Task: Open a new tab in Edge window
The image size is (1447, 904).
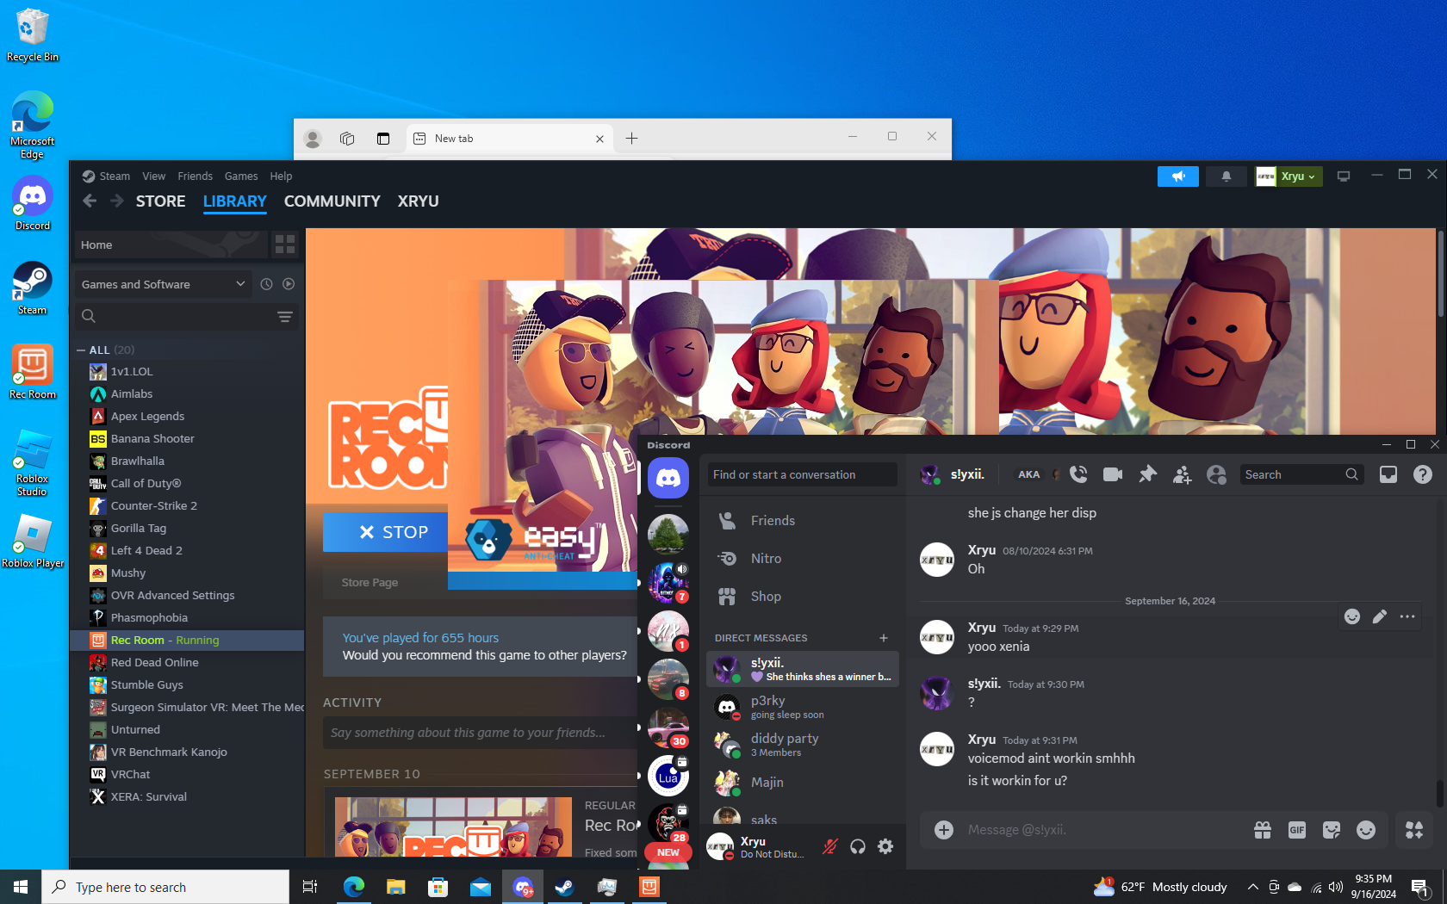Action: click(631, 139)
